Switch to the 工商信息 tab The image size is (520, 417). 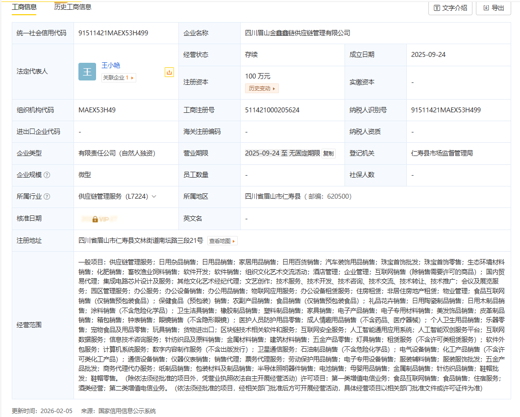pos(24,7)
